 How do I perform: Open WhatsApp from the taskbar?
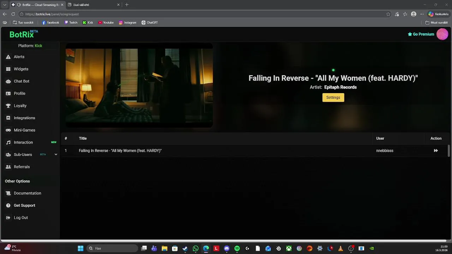pos(196,248)
